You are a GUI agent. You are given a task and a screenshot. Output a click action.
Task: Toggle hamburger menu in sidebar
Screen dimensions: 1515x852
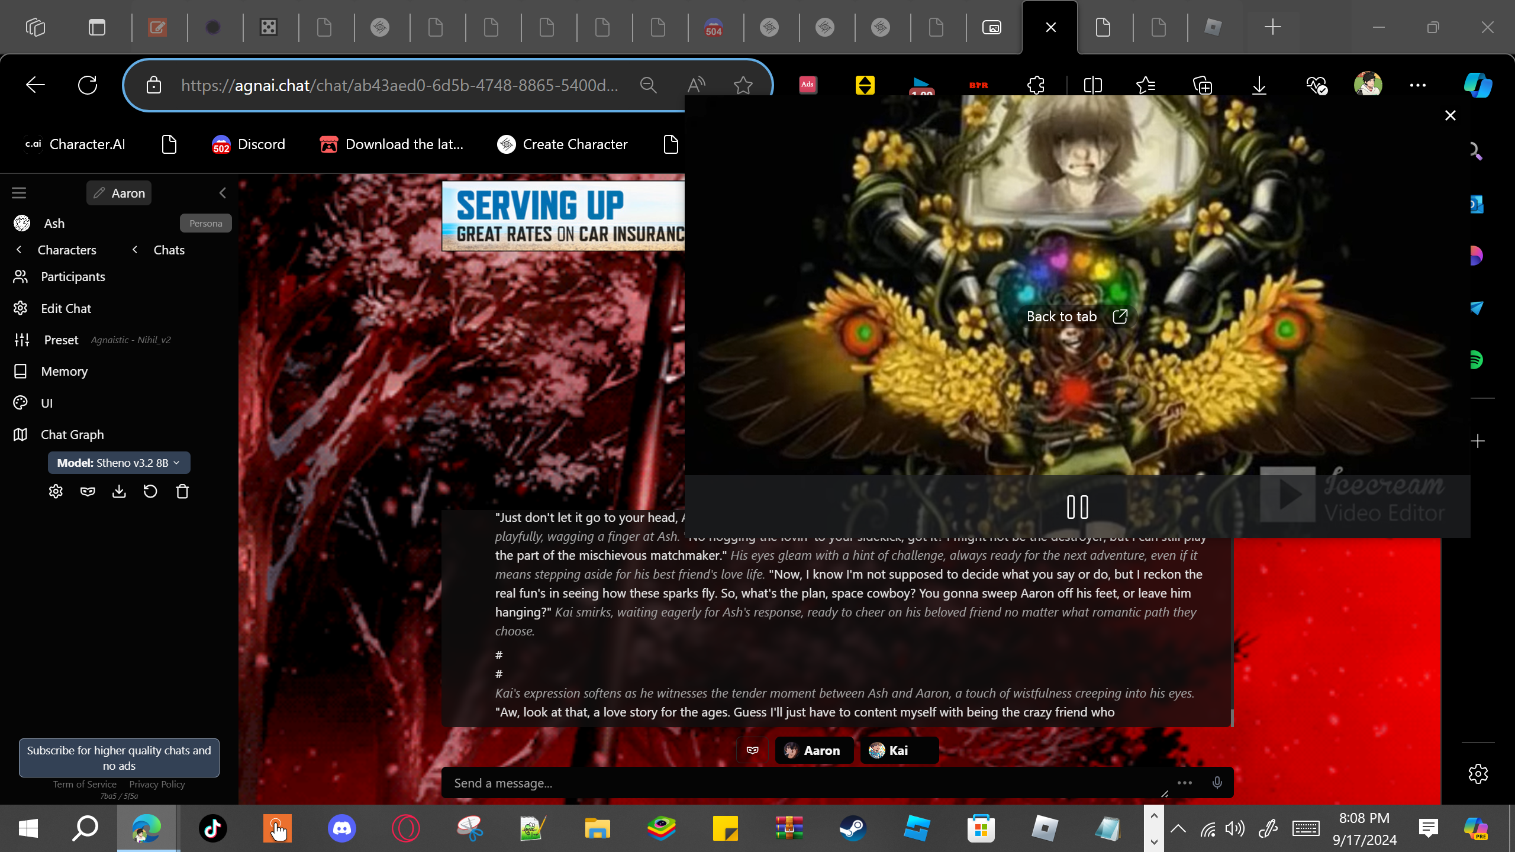[x=19, y=193]
